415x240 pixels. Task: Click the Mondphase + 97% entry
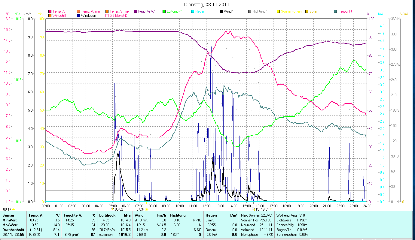257,235
